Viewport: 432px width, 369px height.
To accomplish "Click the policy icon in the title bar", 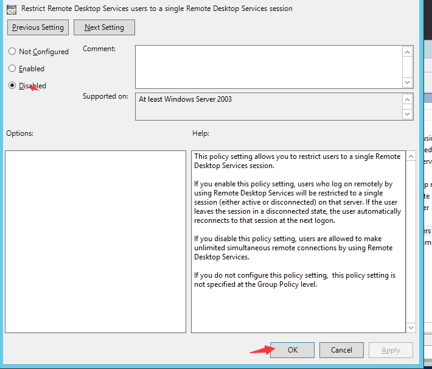I will 11,9.
